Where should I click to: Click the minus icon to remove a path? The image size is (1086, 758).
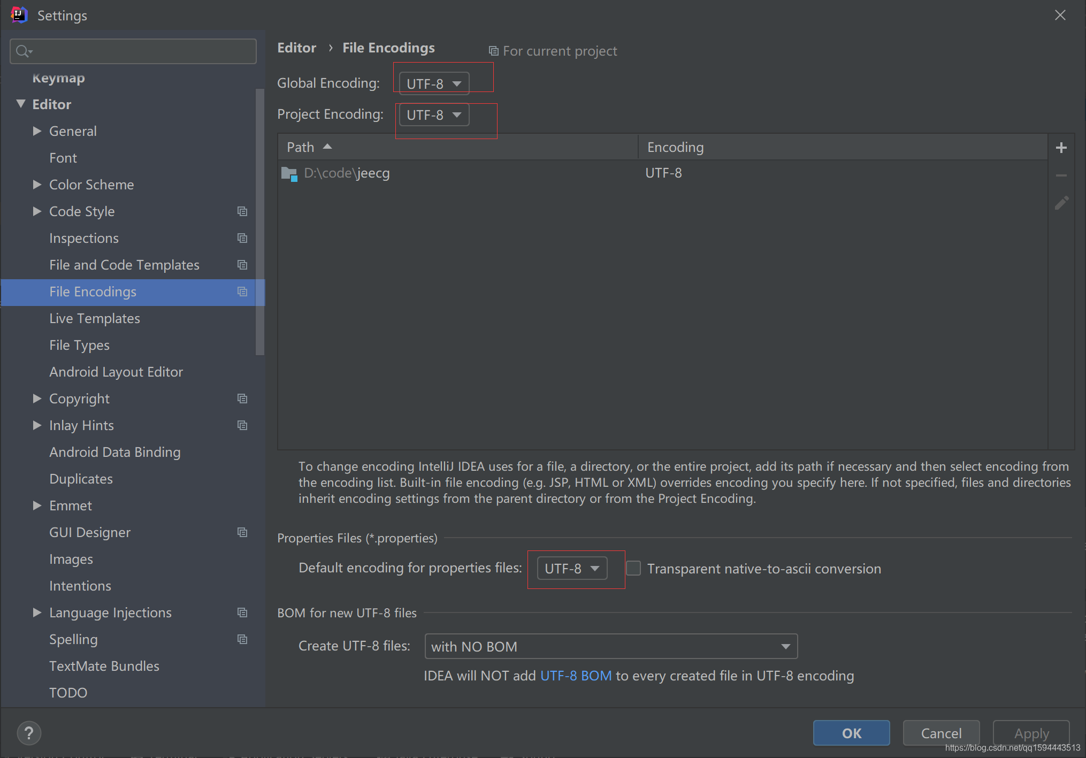click(1061, 175)
